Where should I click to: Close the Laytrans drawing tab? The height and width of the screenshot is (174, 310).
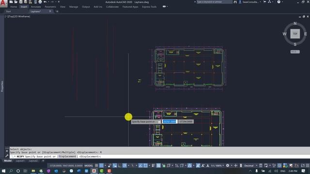50,11
